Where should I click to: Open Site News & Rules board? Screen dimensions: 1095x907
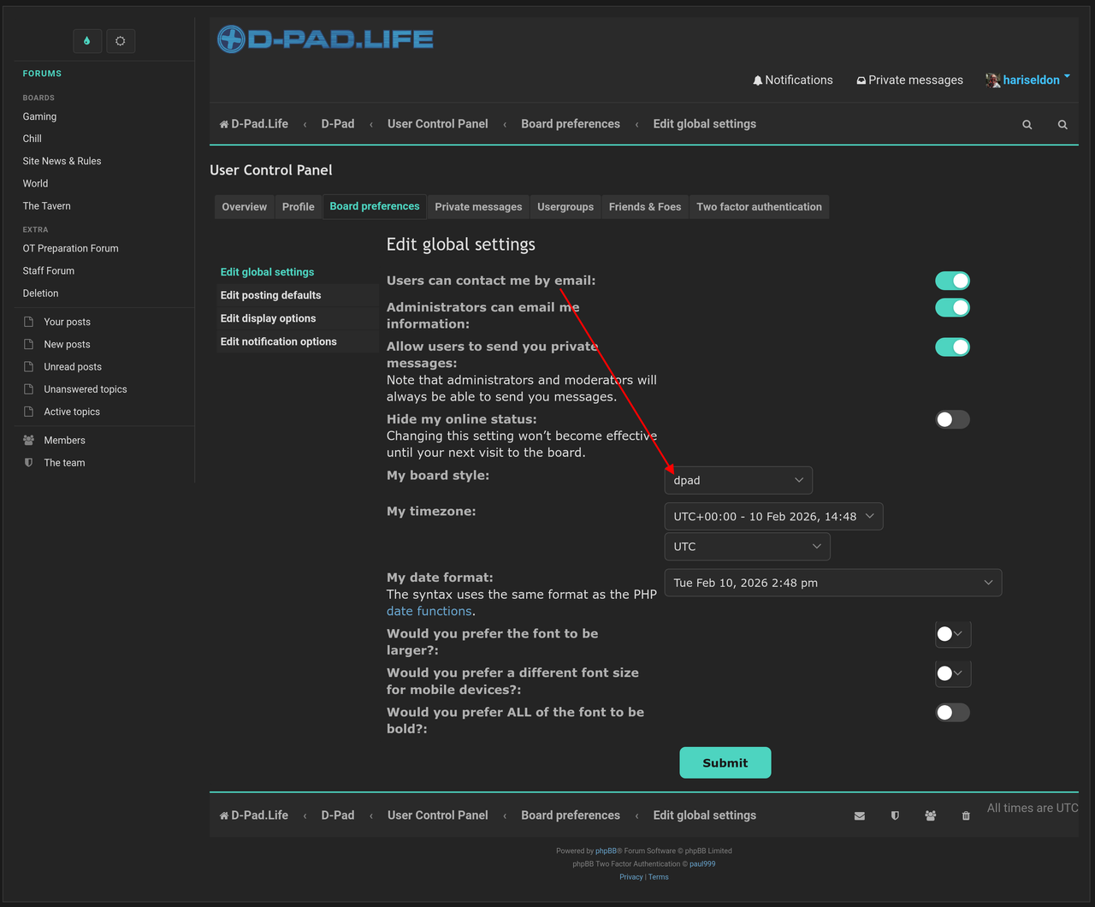tap(62, 161)
